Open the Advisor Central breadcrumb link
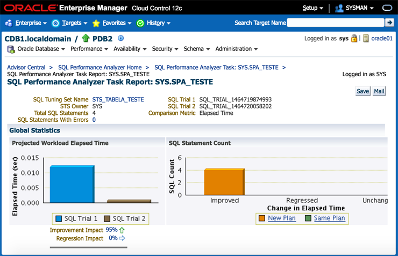Viewport: 398px width, 256px height. (26, 68)
